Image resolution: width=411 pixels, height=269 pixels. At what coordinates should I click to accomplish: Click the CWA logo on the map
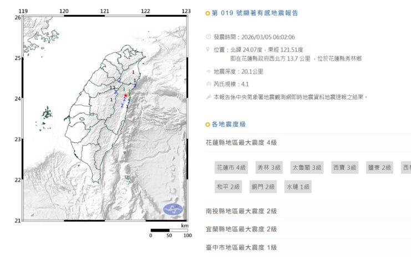173,210
